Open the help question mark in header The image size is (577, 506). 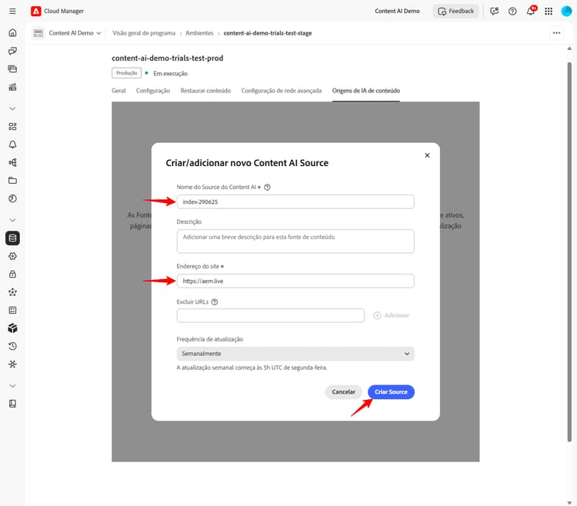tap(512, 11)
